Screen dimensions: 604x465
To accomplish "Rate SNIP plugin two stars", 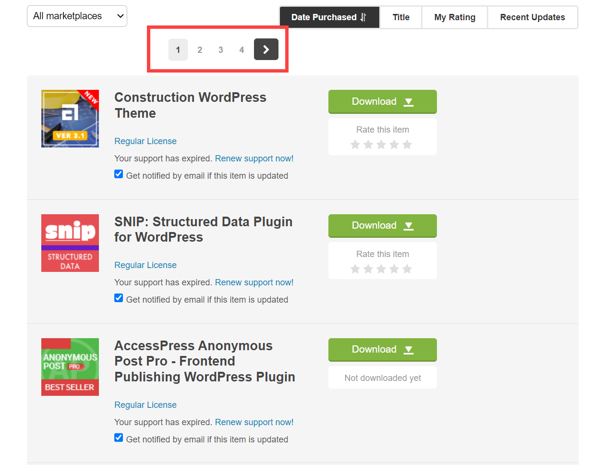I will (368, 269).
